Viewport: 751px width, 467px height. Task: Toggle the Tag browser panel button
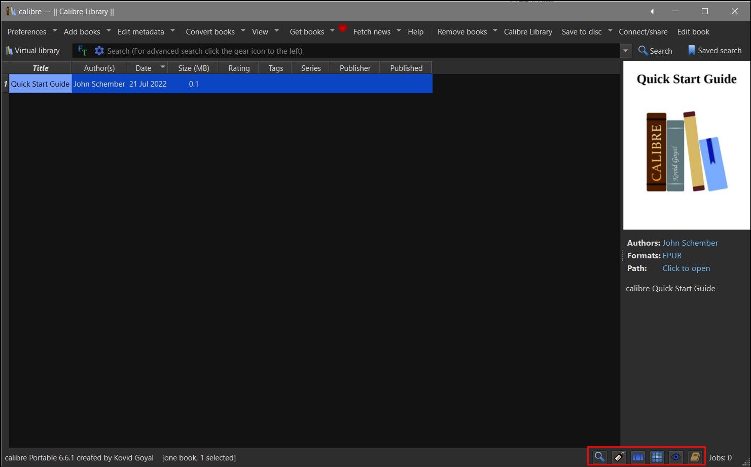[x=619, y=457]
